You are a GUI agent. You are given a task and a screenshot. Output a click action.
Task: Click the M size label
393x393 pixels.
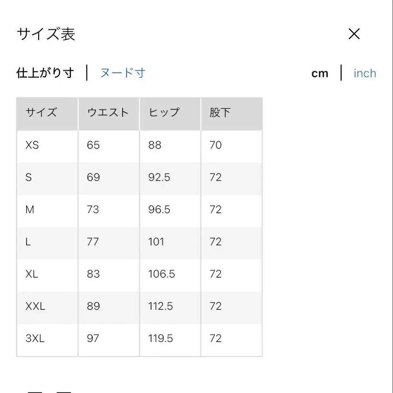[30, 210]
